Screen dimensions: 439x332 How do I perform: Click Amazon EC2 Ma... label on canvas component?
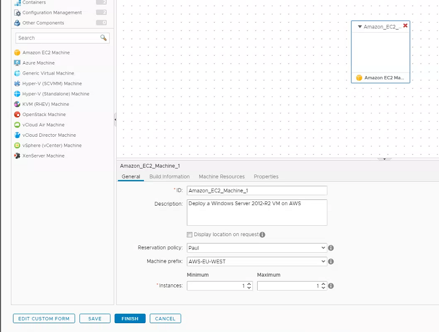click(x=384, y=78)
